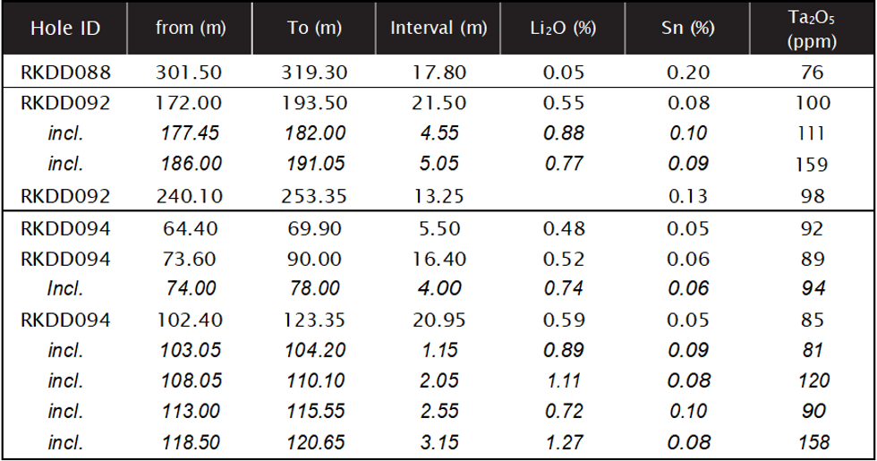Click the "To (m)" header cell
Image resolution: width=877 pixels, height=461 pixels.
click(x=314, y=28)
